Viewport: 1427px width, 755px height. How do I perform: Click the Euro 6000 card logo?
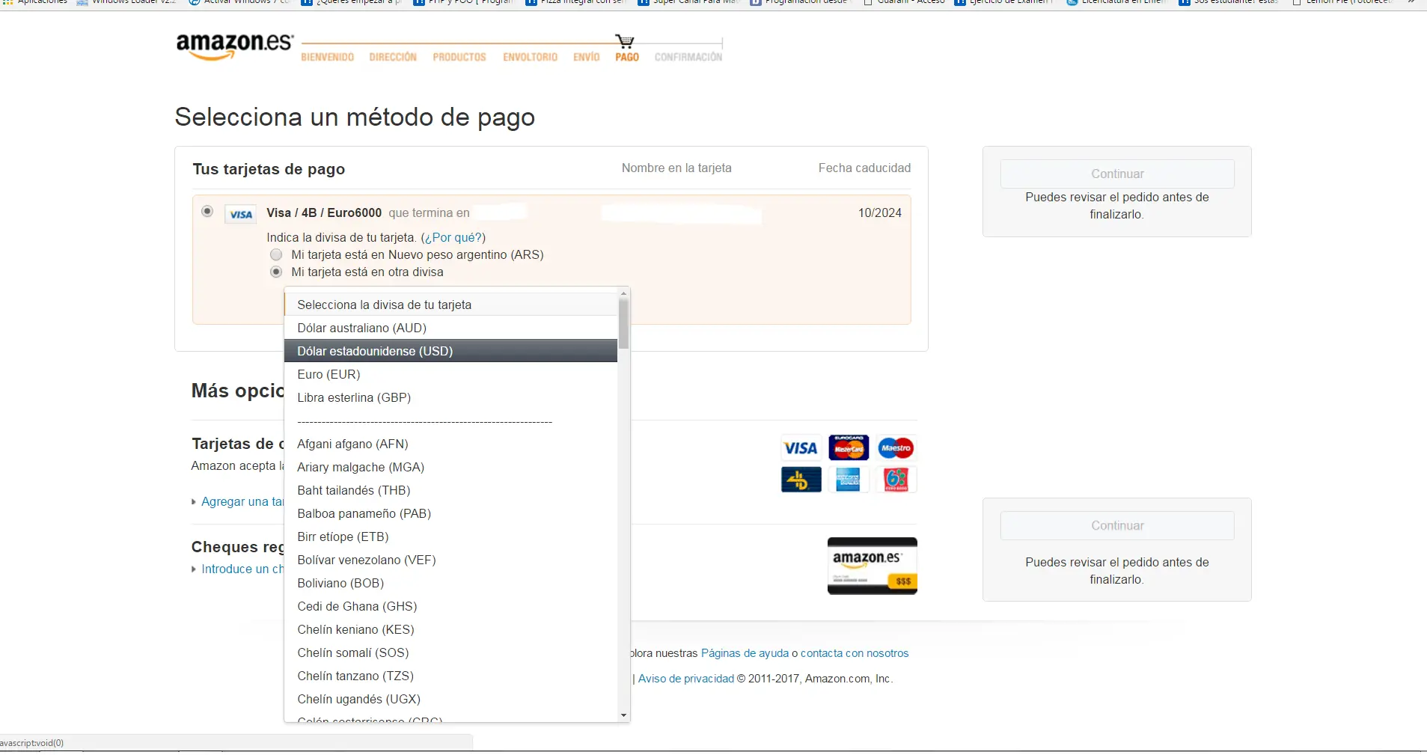pyautogui.click(x=896, y=480)
